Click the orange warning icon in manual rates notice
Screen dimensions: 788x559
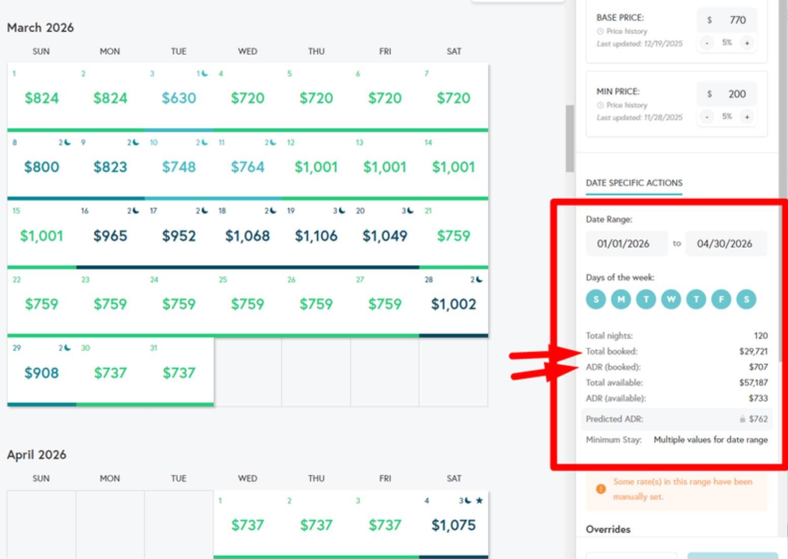[601, 489]
